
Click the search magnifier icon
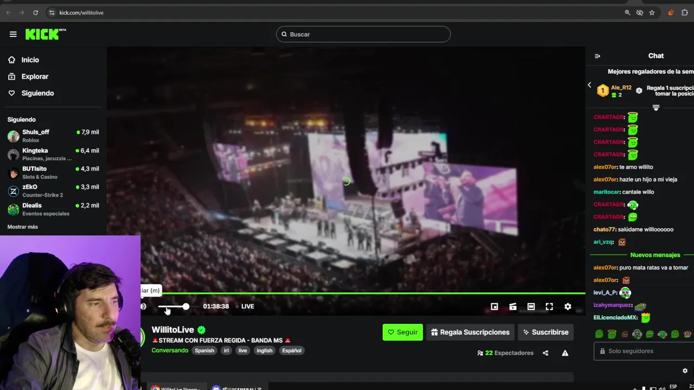284,34
